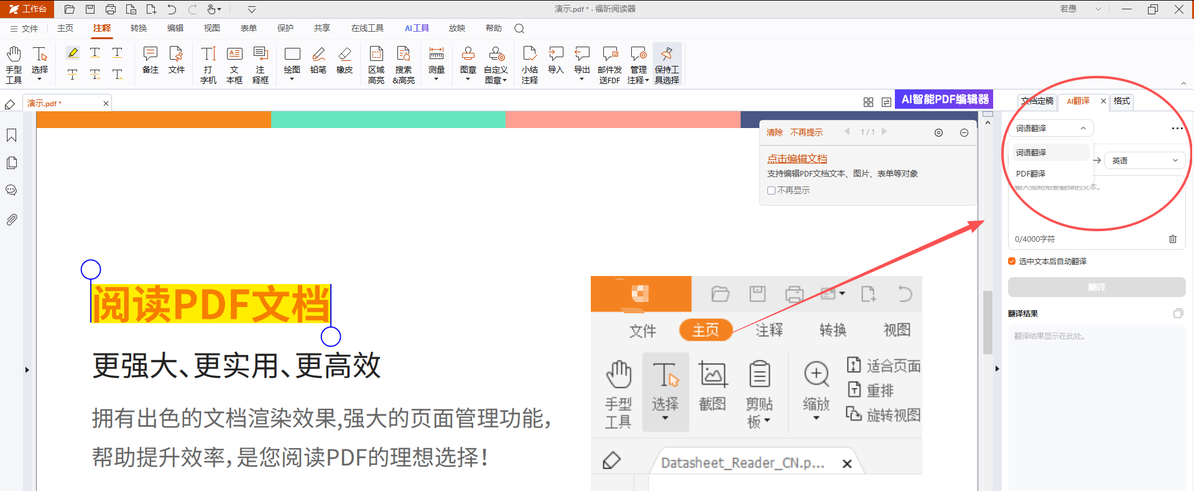Switch to the AI工具 ribbon tab
This screenshot has width=1194, height=491.
tap(417, 29)
